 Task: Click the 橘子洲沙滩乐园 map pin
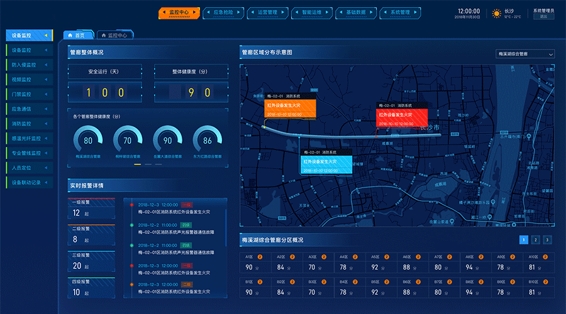[x=493, y=202]
